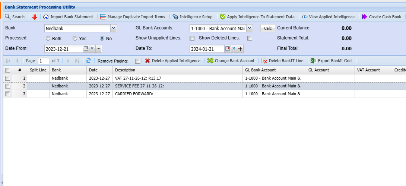This screenshot has height=186, width=406.
Task: Select Nedbank cell in row 3
Action: 68,94
